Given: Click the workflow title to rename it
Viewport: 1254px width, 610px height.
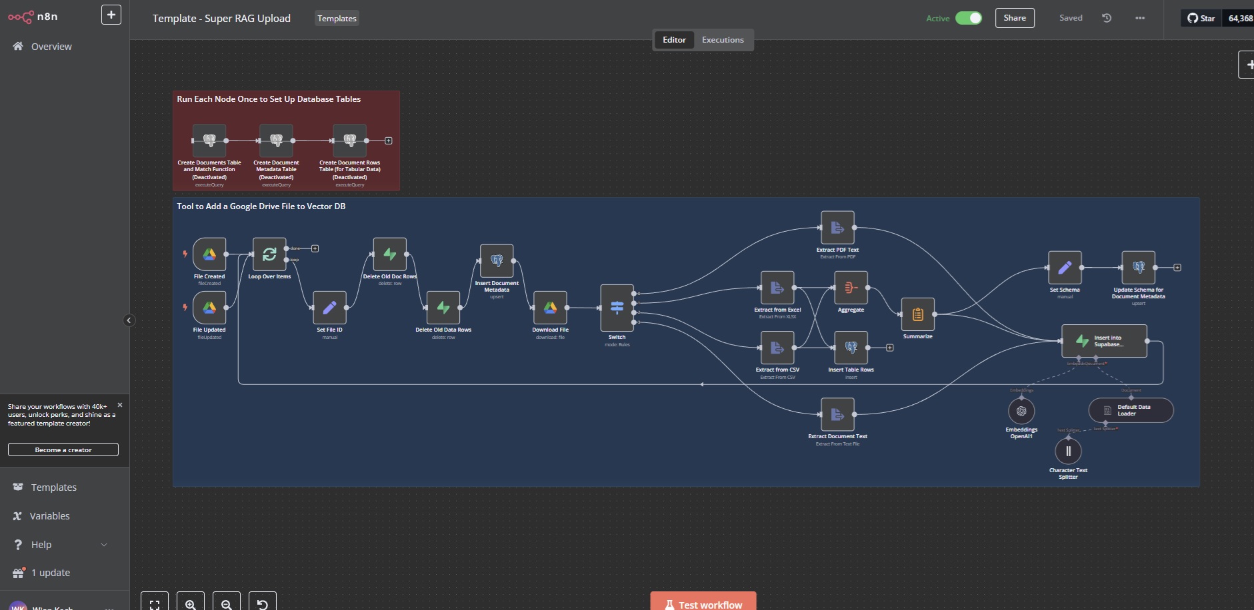Looking at the screenshot, I should (221, 18).
